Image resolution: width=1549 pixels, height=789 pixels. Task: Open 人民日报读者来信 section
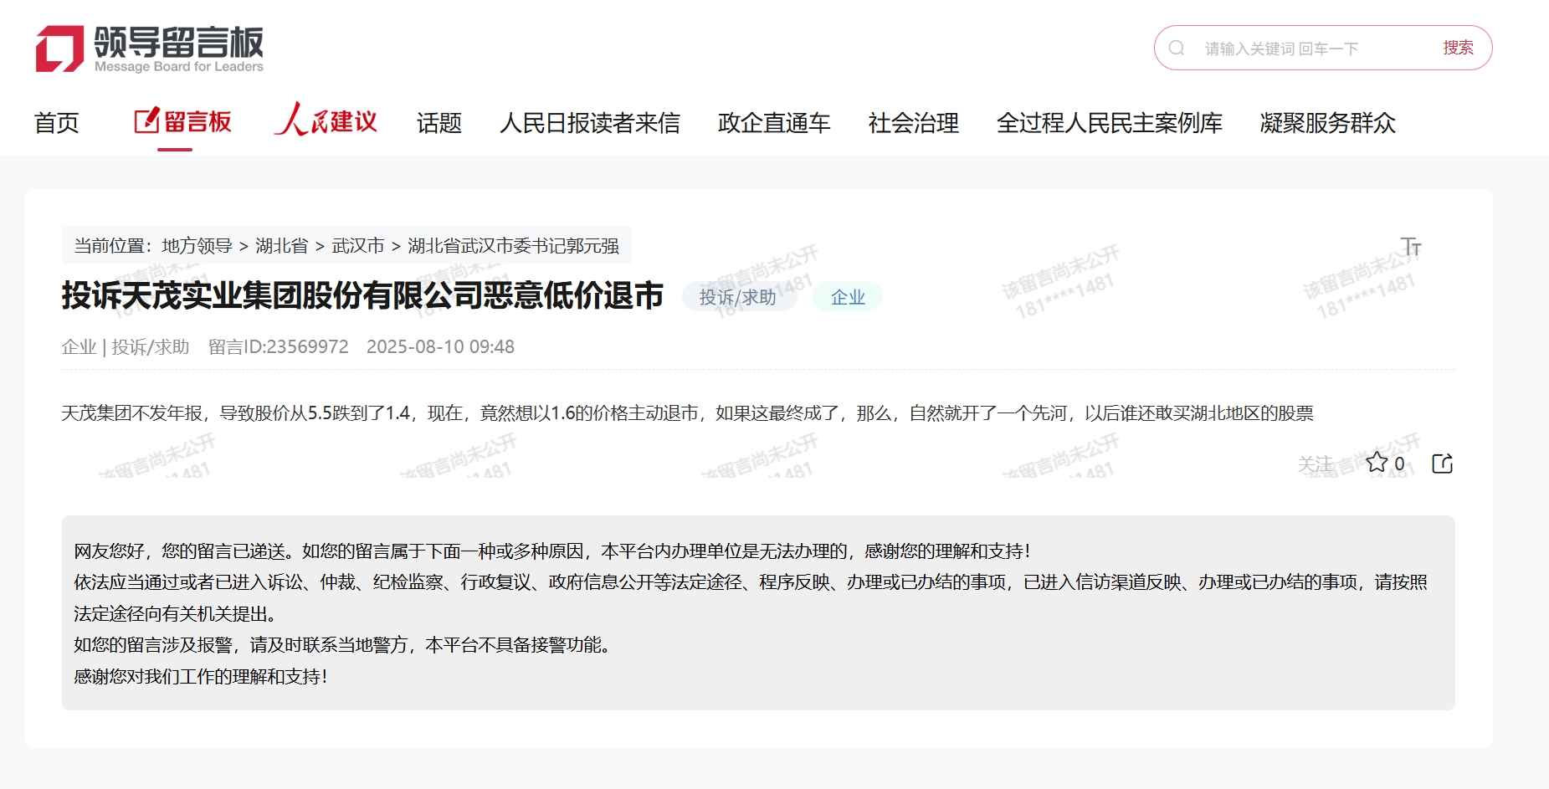pyautogui.click(x=590, y=123)
